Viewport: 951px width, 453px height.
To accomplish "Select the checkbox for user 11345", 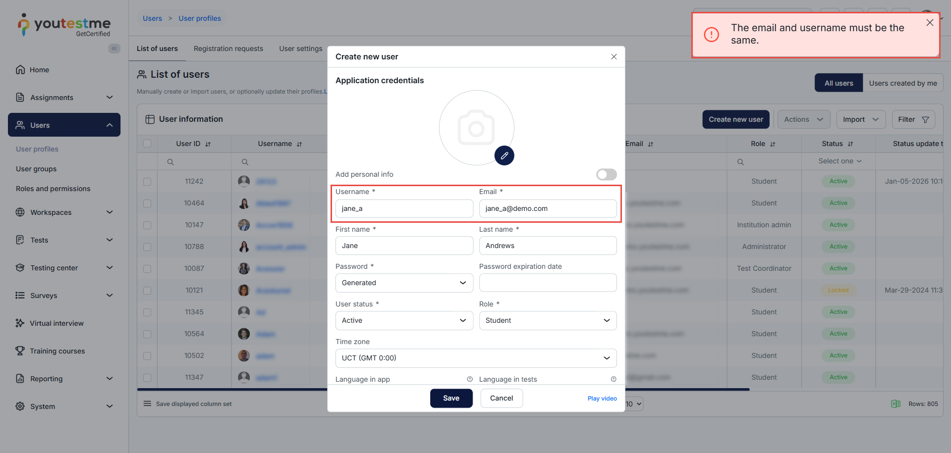I will [147, 312].
